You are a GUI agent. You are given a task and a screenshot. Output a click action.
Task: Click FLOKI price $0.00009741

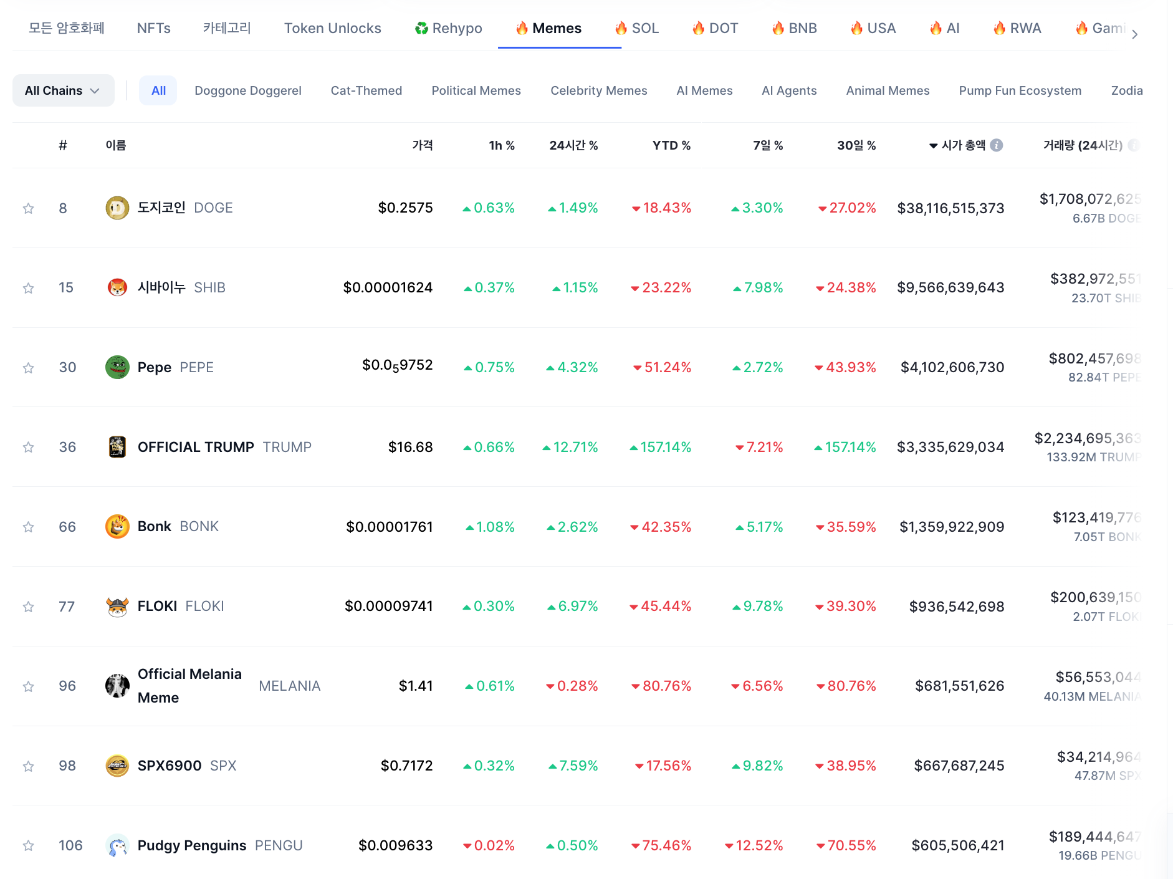click(x=389, y=606)
